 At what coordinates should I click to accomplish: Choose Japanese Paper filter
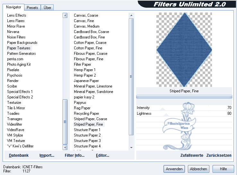point(86,81)
